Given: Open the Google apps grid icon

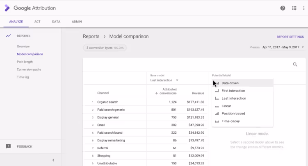Looking at the screenshot, I should (294, 8).
